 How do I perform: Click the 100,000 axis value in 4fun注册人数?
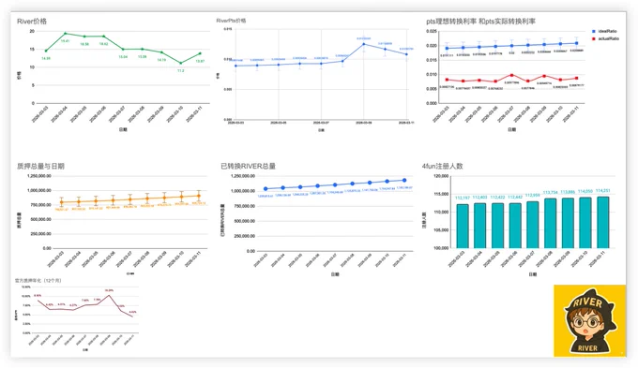(x=441, y=248)
